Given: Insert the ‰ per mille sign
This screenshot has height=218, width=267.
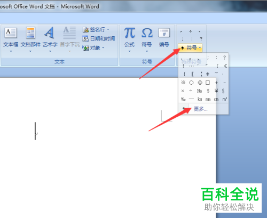Looking at the screenshot, I should tap(183, 99).
